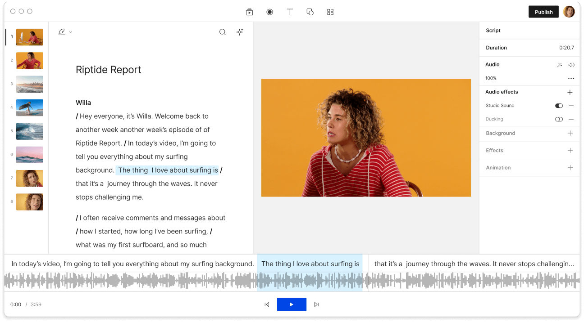Disable the Studio Sound effect
This screenshot has height=322, width=584.
point(559,105)
